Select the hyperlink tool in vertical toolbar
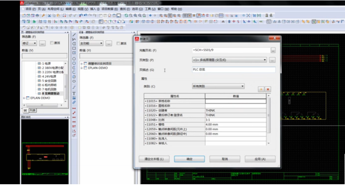Screen dimensions: 345x194 tap(74, 102)
